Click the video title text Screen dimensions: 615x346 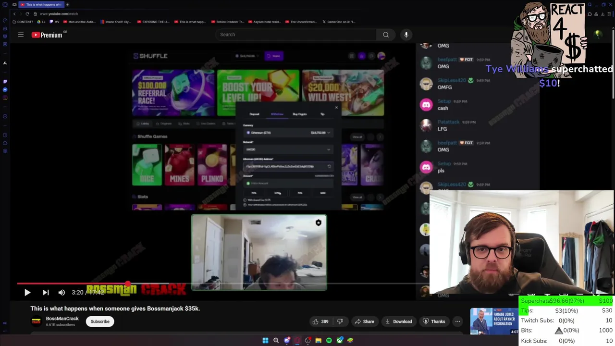point(115,309)
